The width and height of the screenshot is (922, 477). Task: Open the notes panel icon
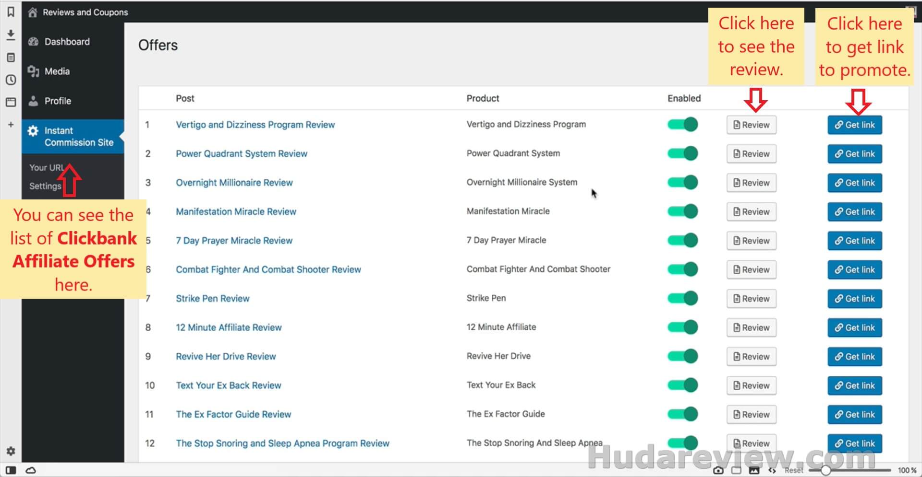pyautogui.click(x=11, y=58)
